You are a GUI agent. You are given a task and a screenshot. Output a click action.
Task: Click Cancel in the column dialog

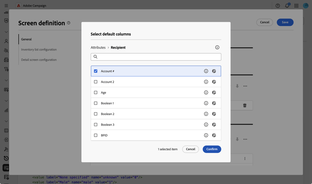[191, 149]
